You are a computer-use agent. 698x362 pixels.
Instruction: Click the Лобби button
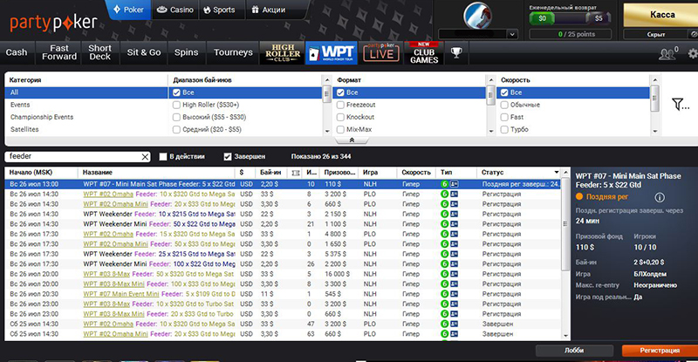click(x=574, y=351)
